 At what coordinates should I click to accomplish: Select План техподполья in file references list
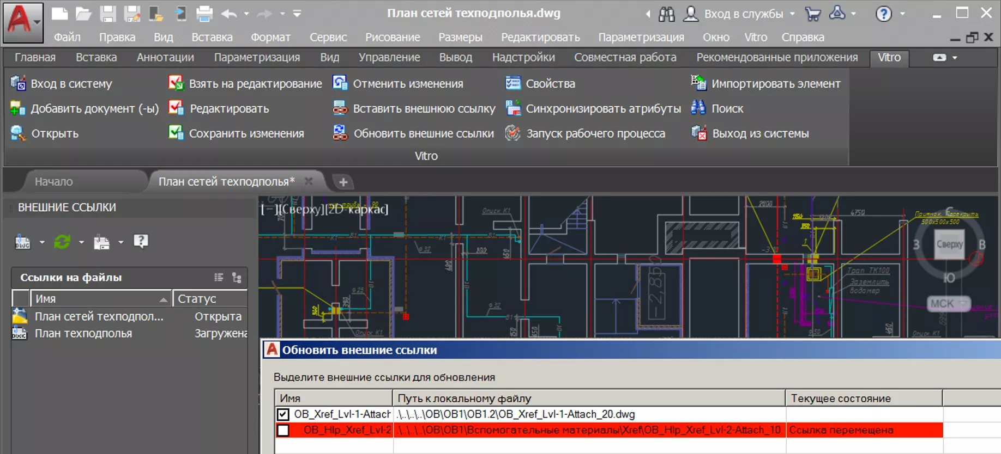click(x=83, y=333)
